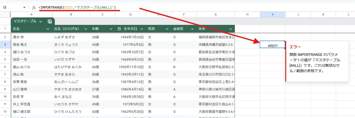
Task: Click the hiragana cell やまぐち まさあき
Action: click(x=71, y=89)
